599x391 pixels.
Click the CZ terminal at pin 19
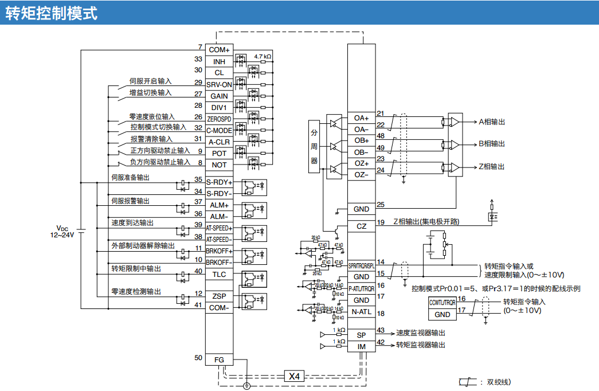361,226
